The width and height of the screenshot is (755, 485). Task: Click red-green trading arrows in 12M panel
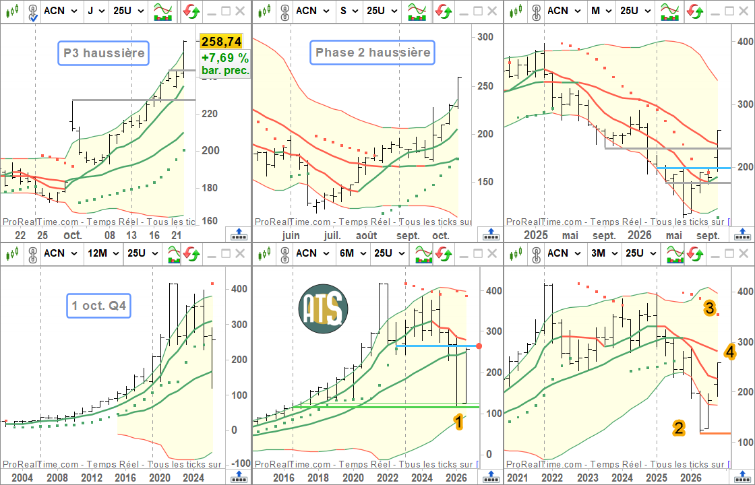tap(193, 253)
